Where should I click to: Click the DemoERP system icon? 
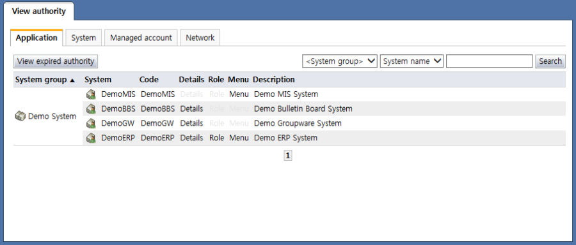[91, 138]
